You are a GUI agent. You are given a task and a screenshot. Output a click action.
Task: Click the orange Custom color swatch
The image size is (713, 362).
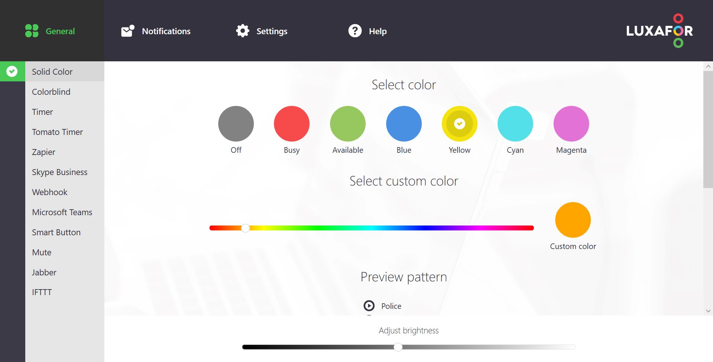coord(573,220)
